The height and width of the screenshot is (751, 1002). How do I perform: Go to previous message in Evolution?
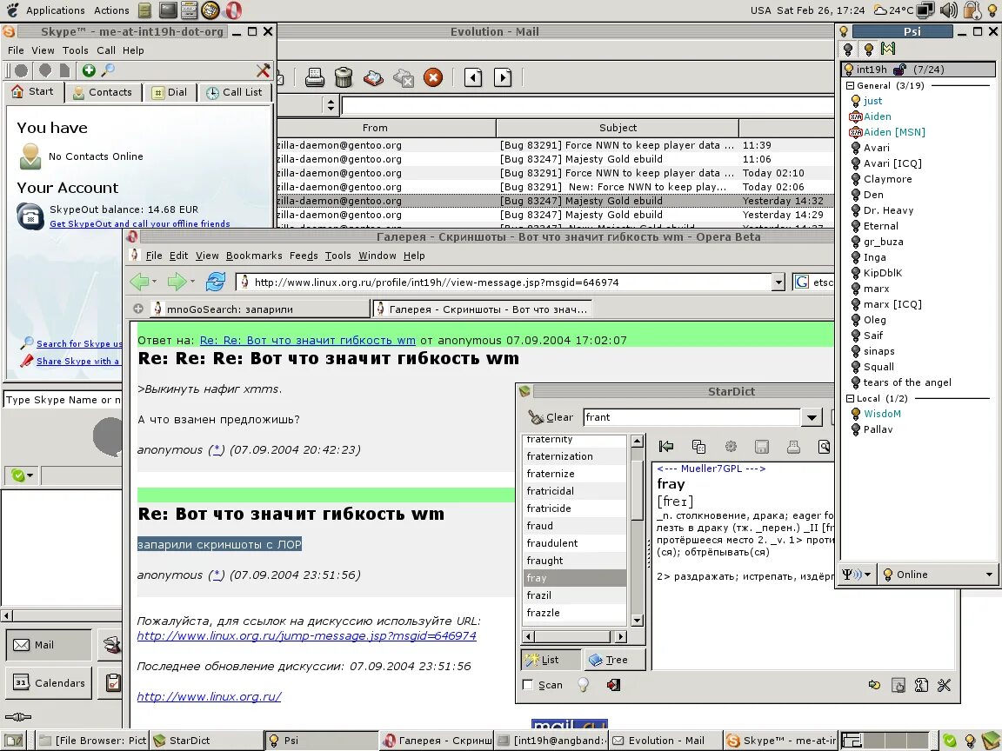point(473,78)
